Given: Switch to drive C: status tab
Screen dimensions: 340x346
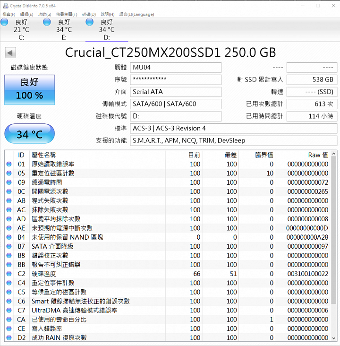Looking at the screenshot, I should 21,30.
